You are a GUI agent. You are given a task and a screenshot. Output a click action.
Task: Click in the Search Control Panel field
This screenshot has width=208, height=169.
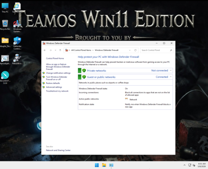pos(155,50)
